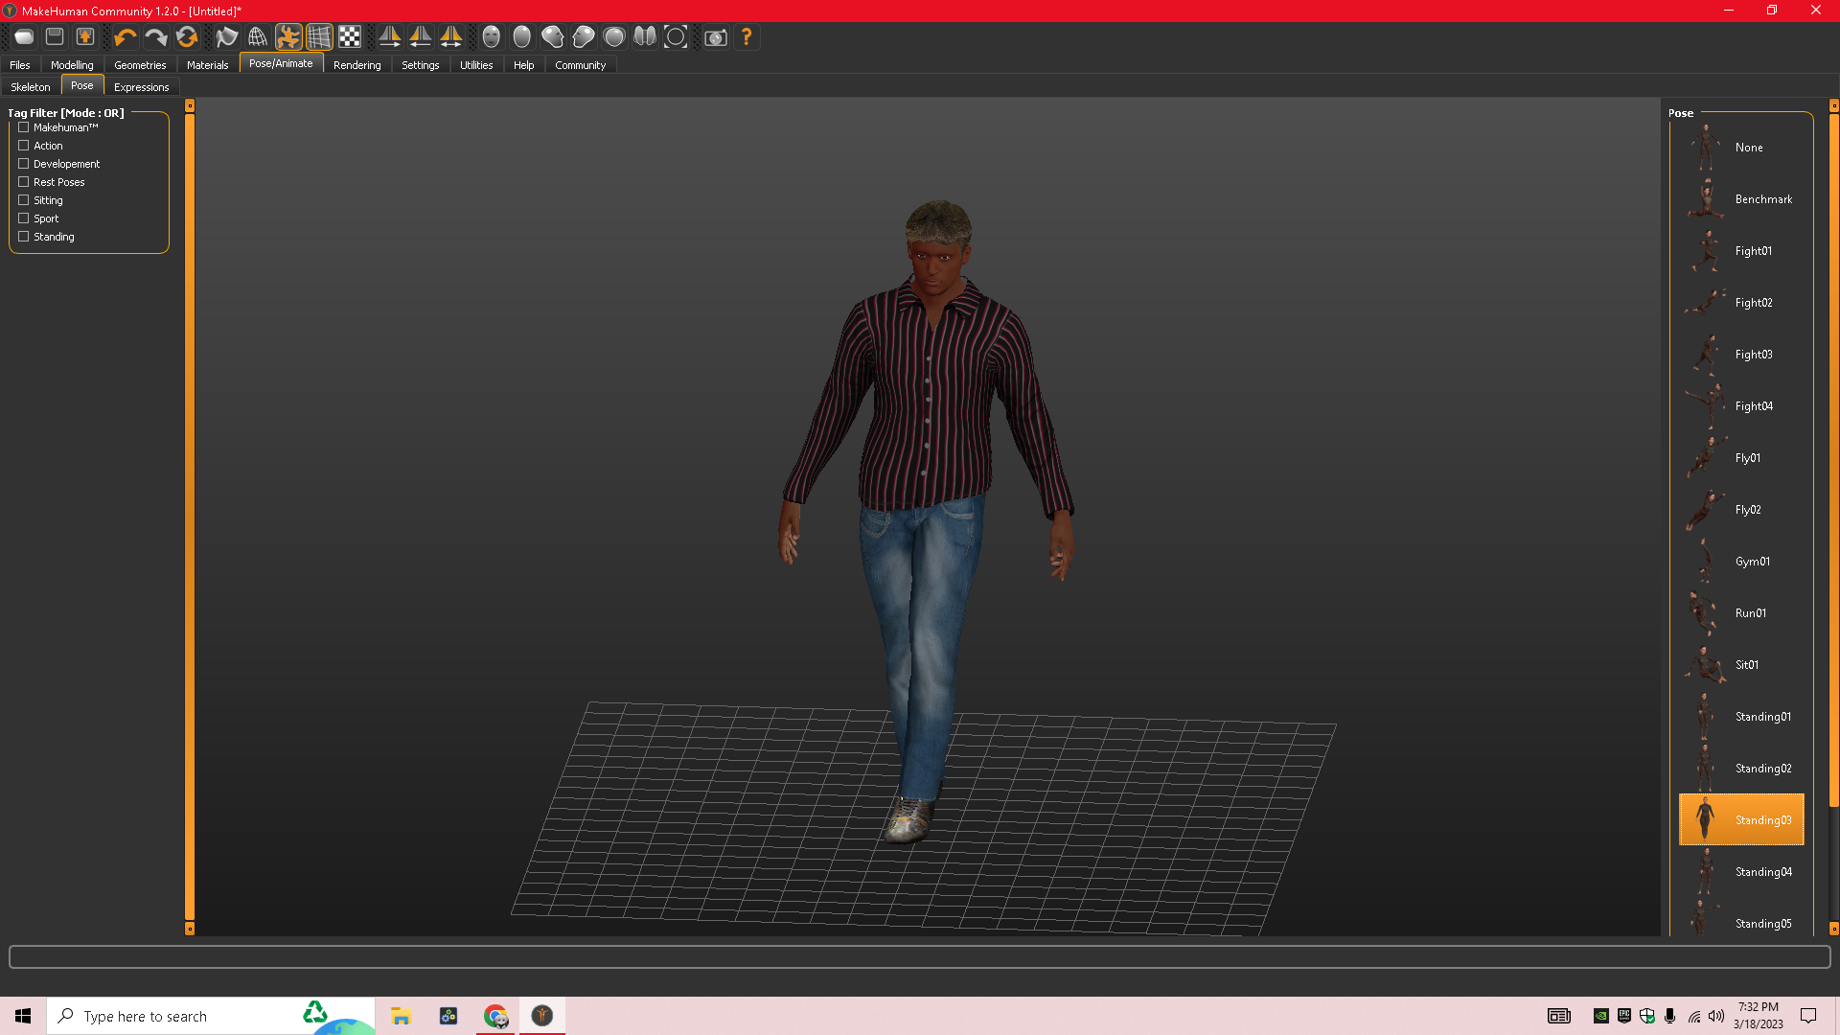
Task: Click the Save file disk icon
Action: pyautogui.click(x=55, y=37)
